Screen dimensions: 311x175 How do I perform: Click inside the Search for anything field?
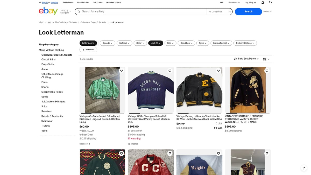(x=130, y=11)
